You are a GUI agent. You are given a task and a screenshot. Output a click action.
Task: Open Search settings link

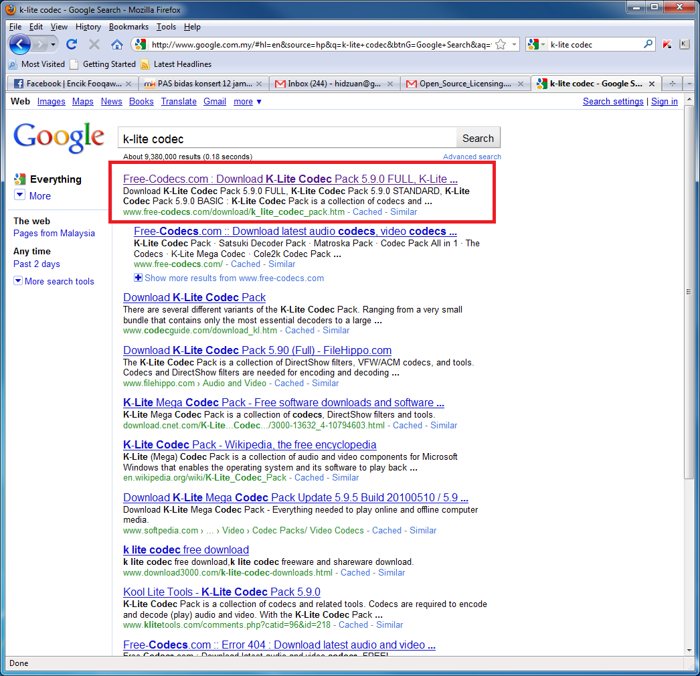point(613,102)
